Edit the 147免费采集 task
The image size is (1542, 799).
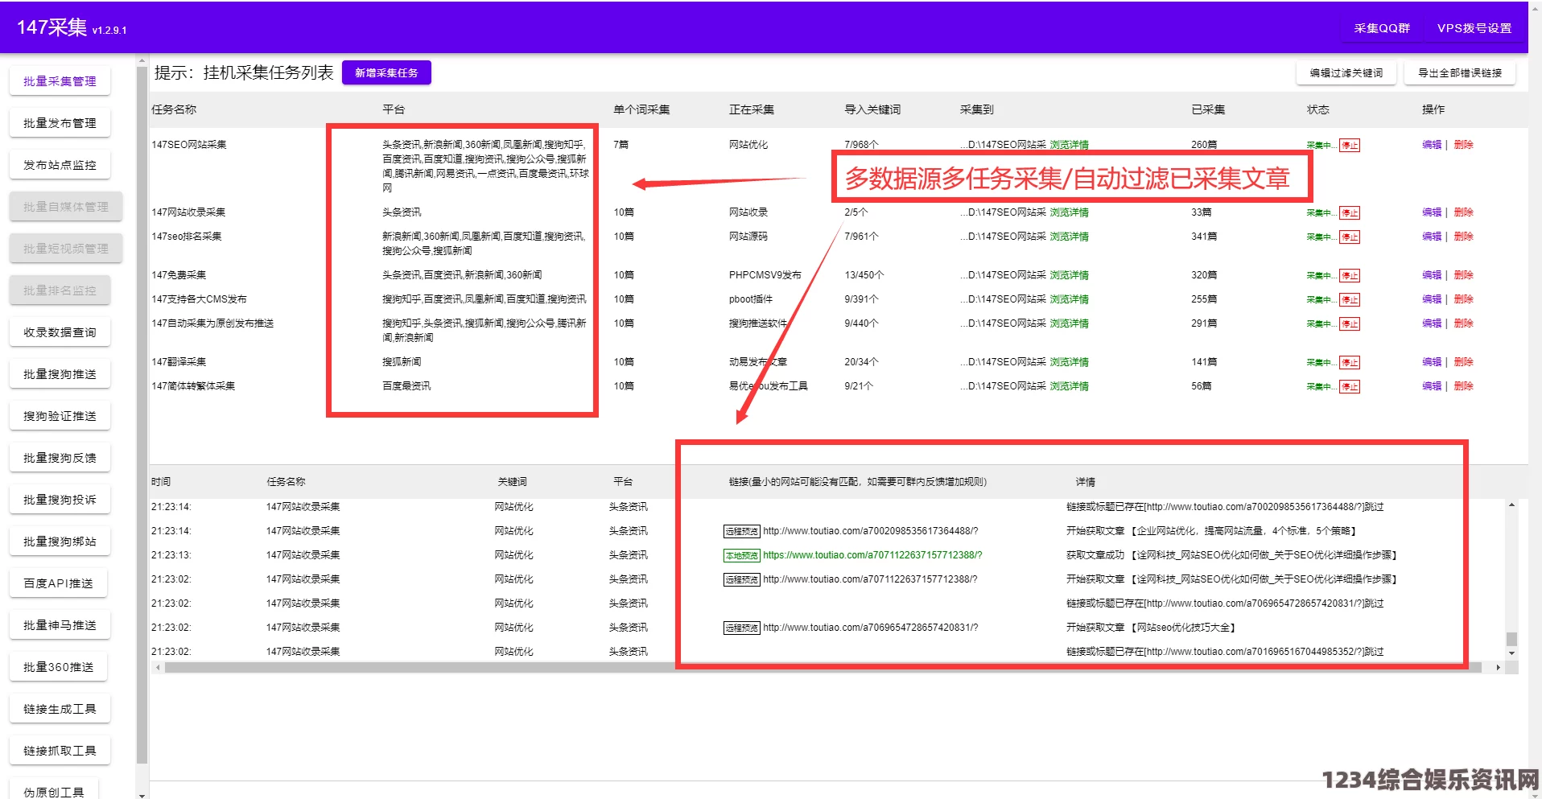1432,275
